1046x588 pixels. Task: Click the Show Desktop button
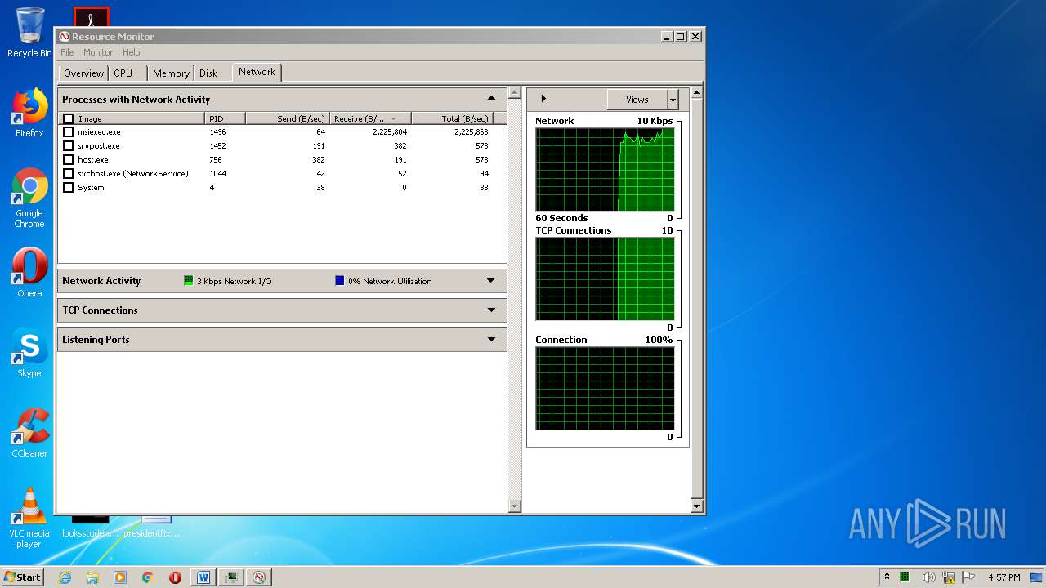[x=1037, y=577]
